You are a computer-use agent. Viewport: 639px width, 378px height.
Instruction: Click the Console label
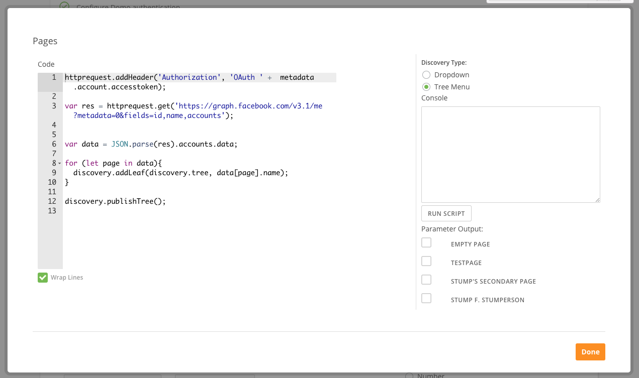pos(434,98)
